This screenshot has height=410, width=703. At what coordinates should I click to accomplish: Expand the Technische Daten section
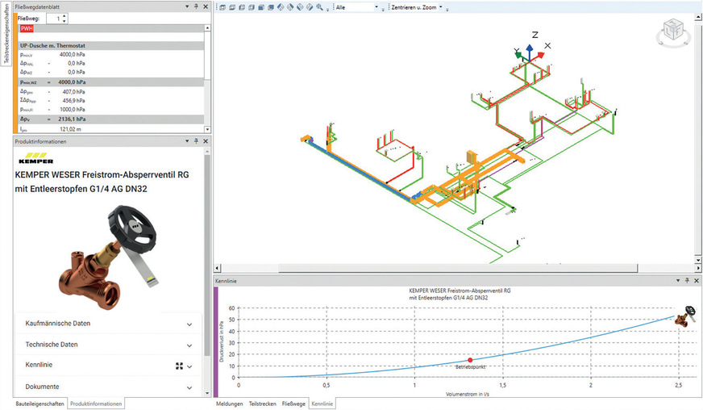pyautogui.click(x=189, y=345)
